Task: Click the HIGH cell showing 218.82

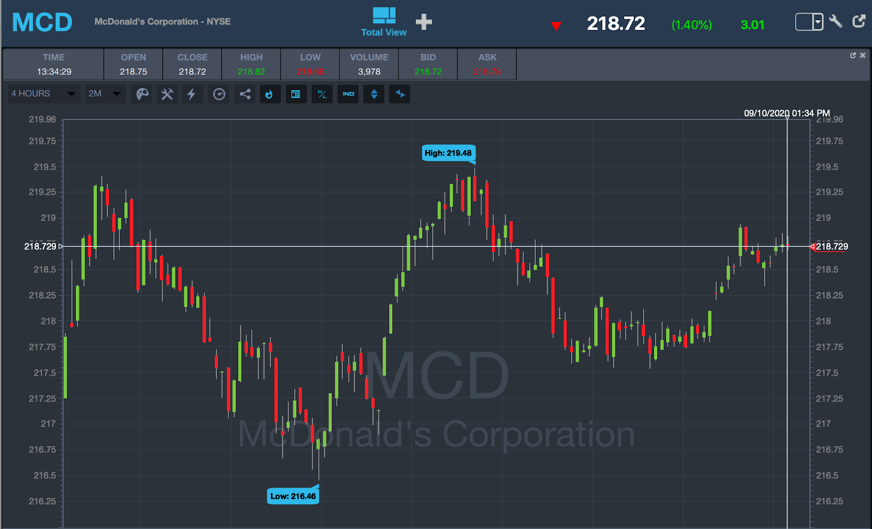Action: (x=251, y=64)
